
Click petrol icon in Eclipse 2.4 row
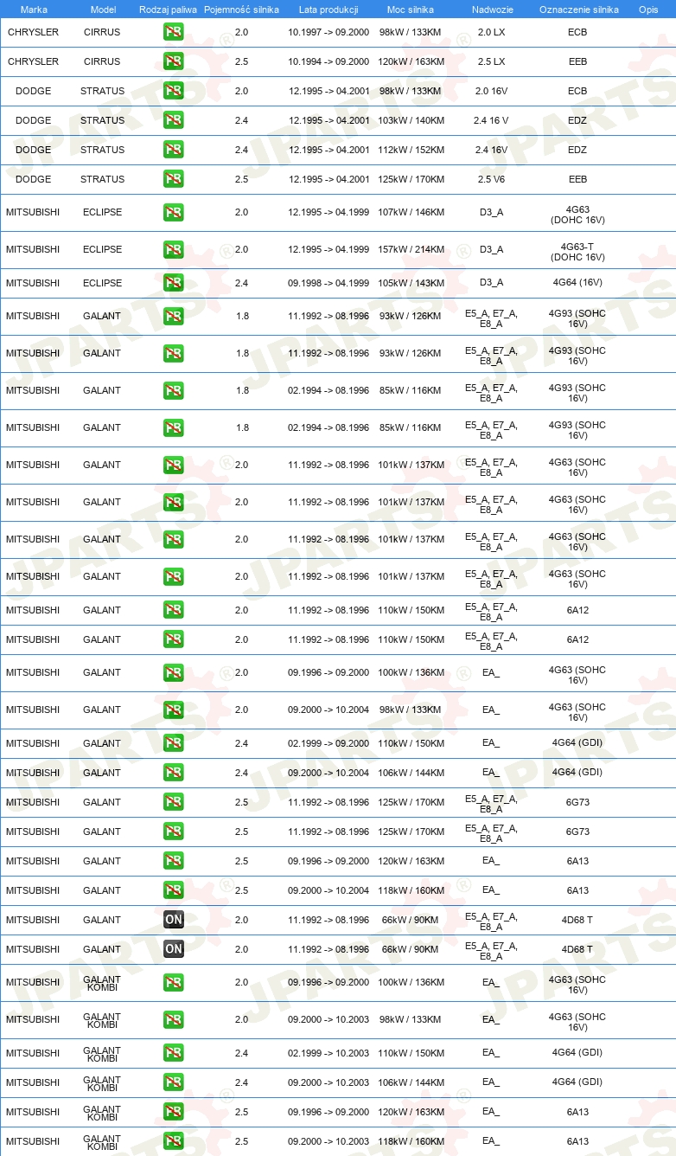click(x=174, y=282)
